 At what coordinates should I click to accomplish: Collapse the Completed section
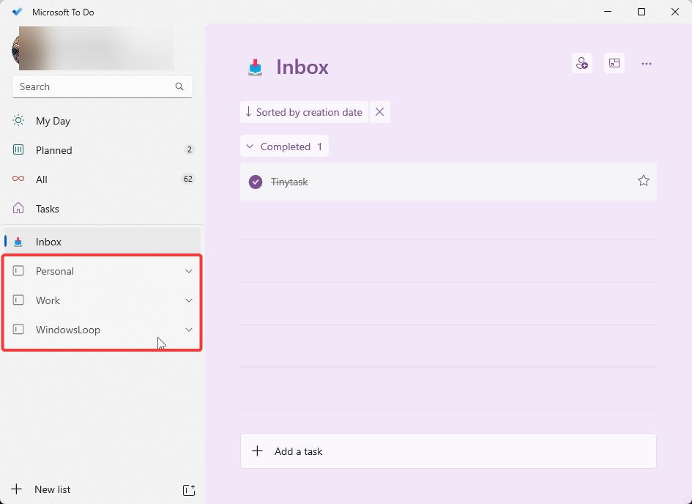[285, 146]
